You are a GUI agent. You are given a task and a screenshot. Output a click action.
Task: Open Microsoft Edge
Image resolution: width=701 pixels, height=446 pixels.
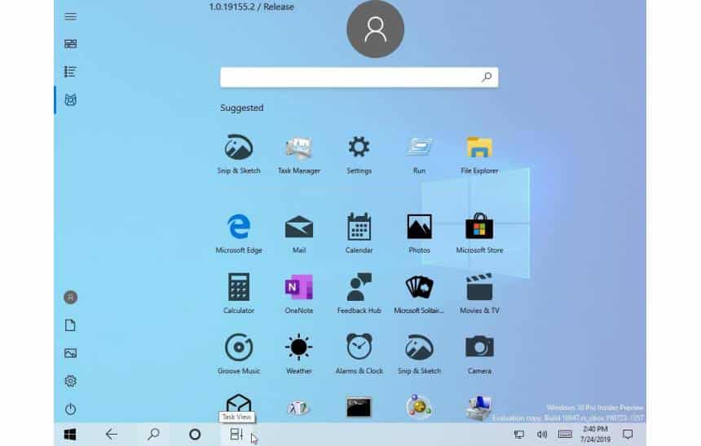(239, 233)
